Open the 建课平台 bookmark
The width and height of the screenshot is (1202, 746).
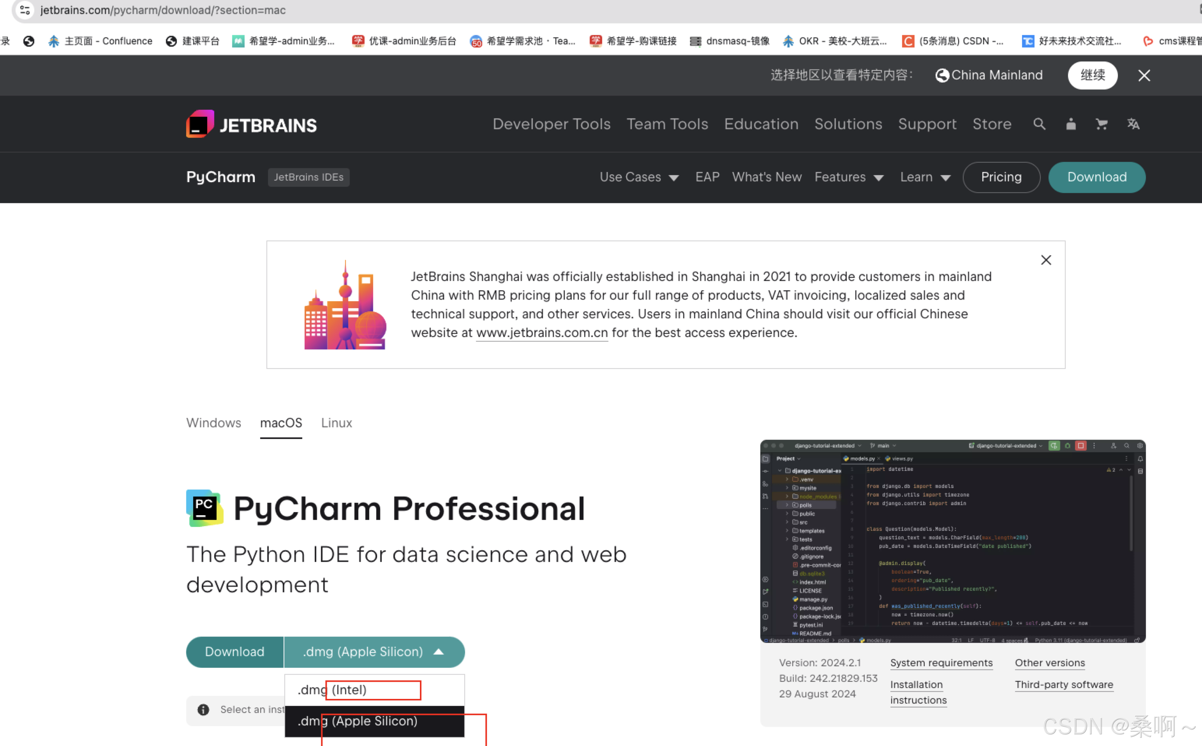(x=192, y=41)
